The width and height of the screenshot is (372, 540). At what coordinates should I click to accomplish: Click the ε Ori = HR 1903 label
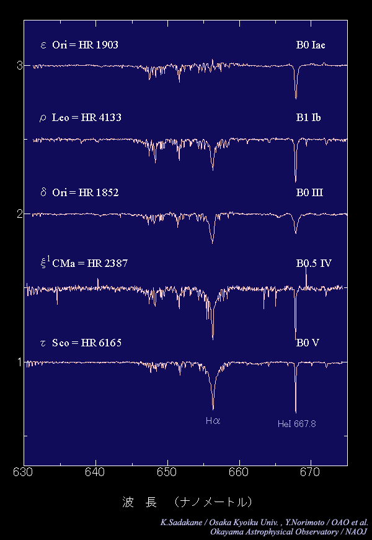click(x=79, y=45)
